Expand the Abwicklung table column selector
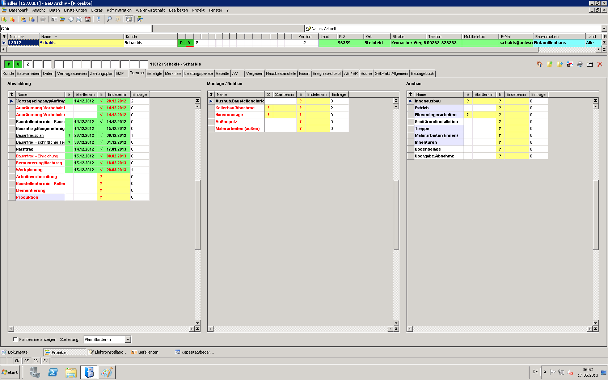This screenshot has width=608, height=380. (12, 94)
